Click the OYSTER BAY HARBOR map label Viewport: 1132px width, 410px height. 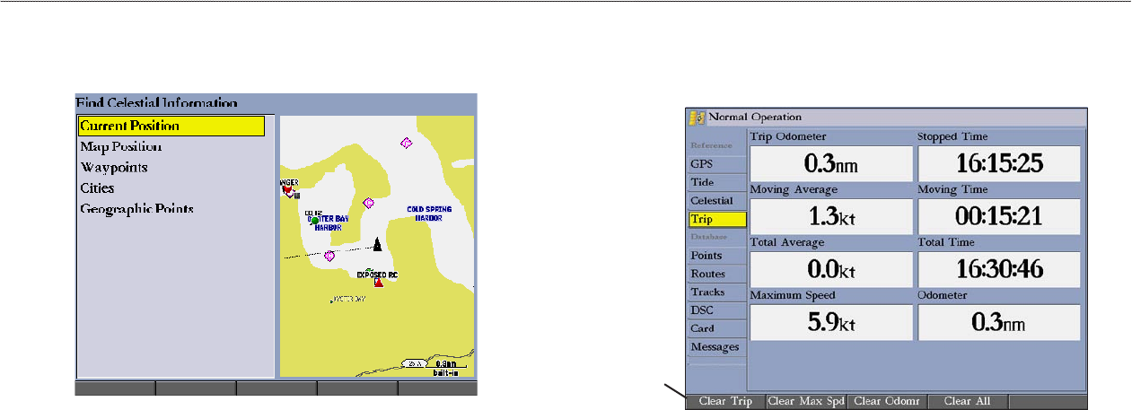click(x=328, y=224)
